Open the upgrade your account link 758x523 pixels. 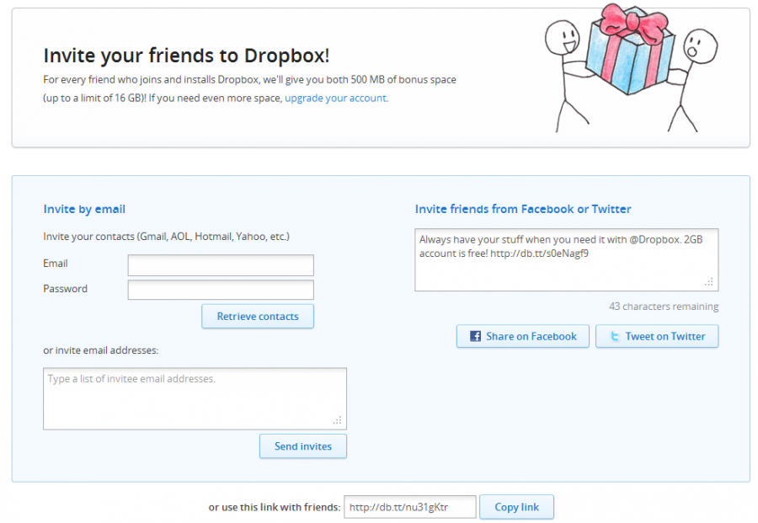(x=336, y=98)
